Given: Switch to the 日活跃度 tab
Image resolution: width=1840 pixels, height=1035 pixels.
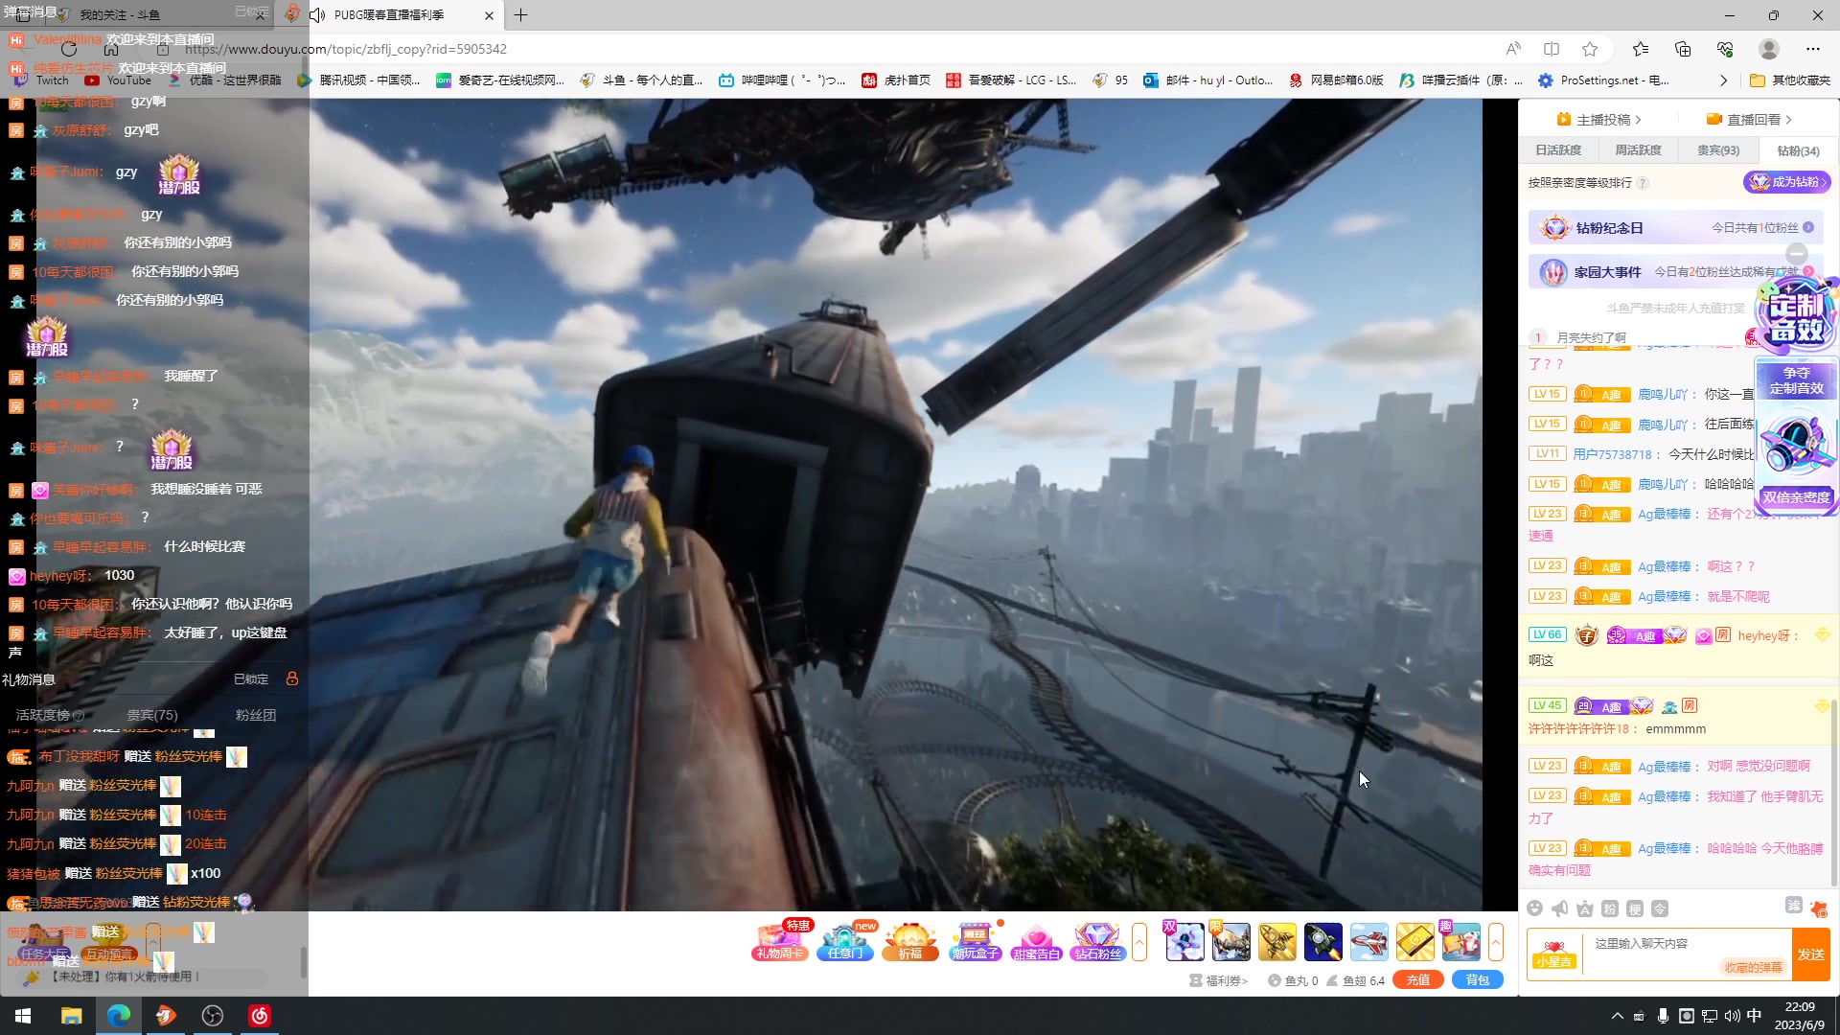Looking at the screenshot, I should click(1558, 150).
